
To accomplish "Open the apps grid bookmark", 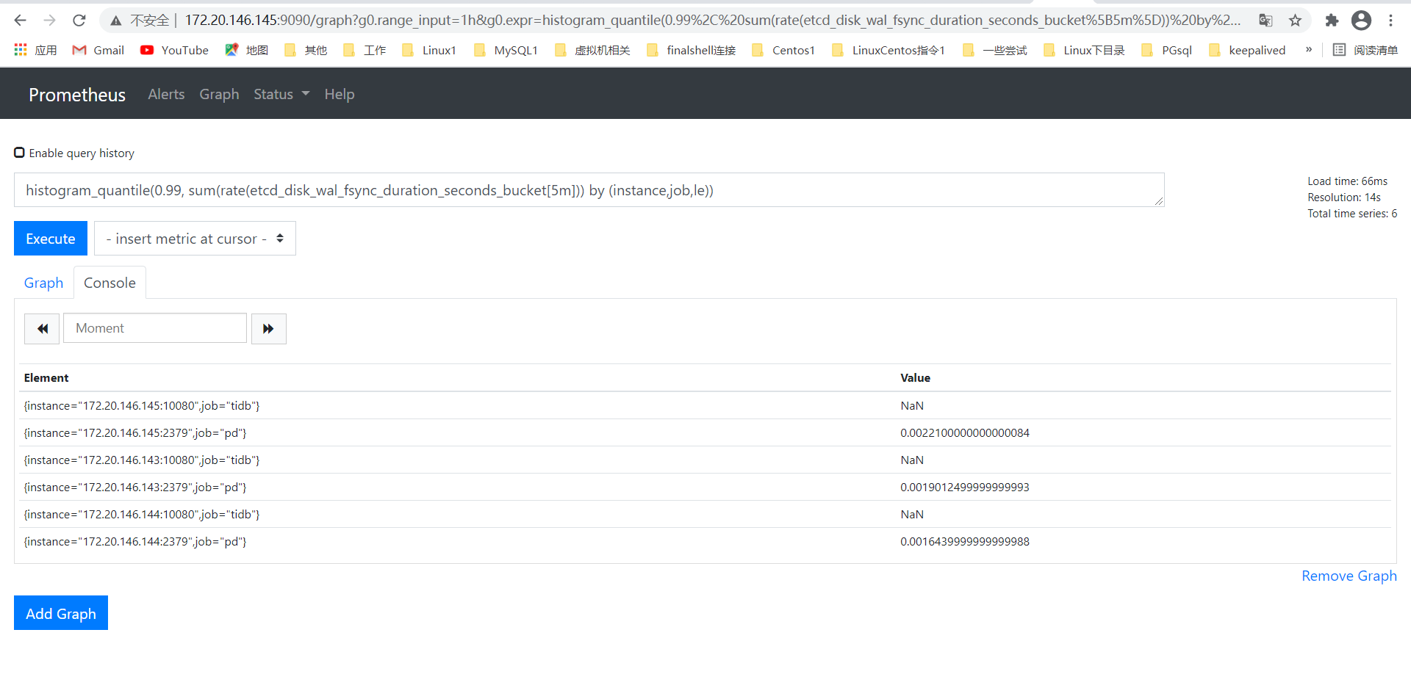I will click(x=35, y=50).
